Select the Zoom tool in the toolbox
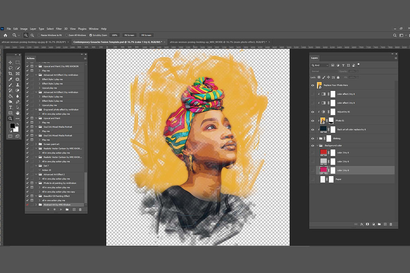This screenshot has height=273, width=410. [11, 119]
